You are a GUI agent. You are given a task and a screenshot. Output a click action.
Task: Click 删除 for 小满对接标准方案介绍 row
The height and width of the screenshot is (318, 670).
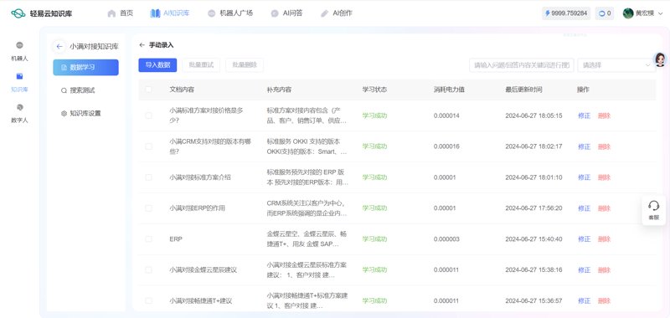pyautogui.click(x=604, y=177)
